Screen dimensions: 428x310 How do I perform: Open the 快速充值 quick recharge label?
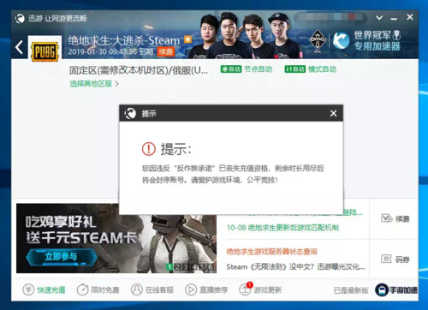[x=51, y=290]
